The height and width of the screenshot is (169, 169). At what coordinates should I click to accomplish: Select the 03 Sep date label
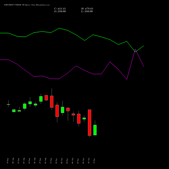pyautogui.click(x=67, y=161)
